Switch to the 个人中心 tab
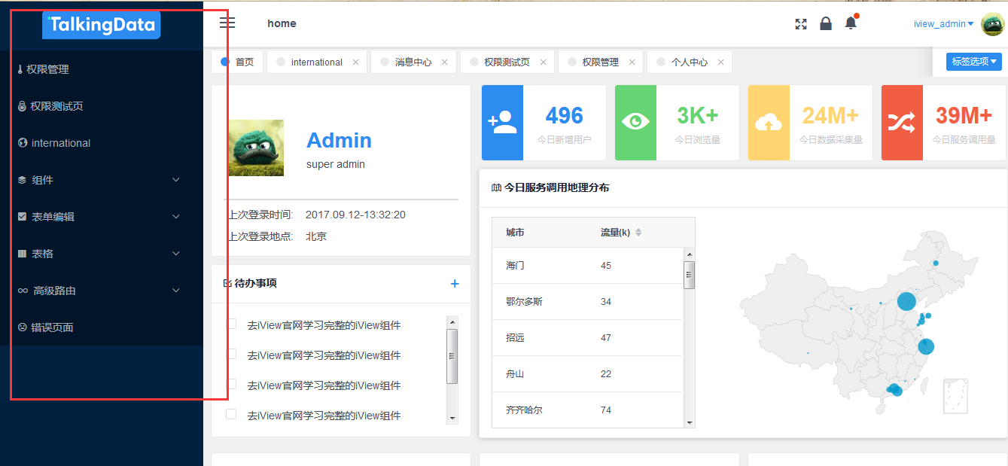1008x466 pixels. point(689,62)
